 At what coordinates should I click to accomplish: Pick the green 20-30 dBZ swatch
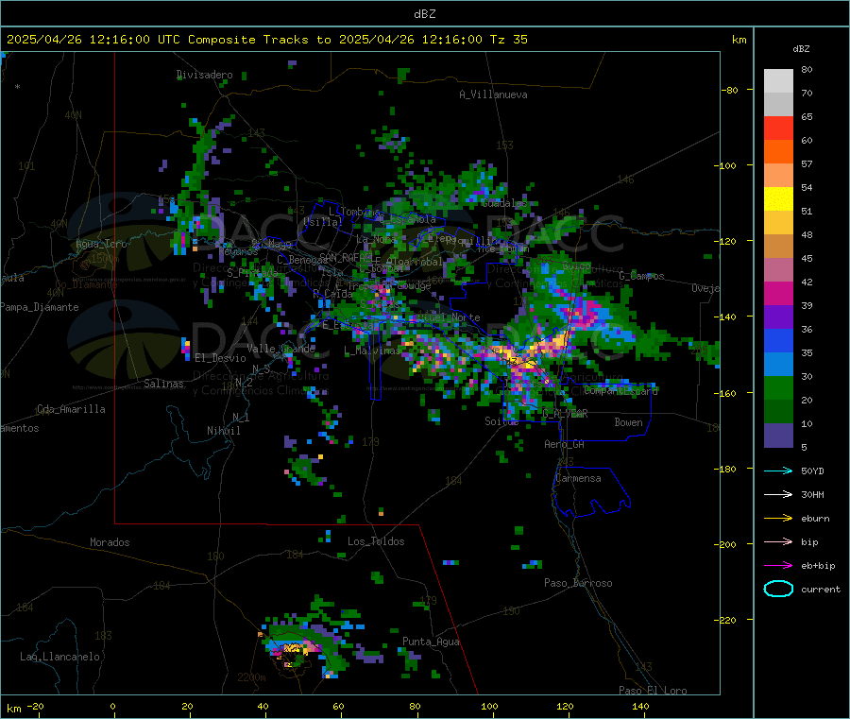(778, 387)
